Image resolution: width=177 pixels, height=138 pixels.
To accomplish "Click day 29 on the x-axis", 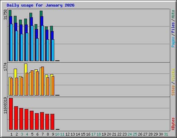I will pyautogui.click(x=156, y=134).
